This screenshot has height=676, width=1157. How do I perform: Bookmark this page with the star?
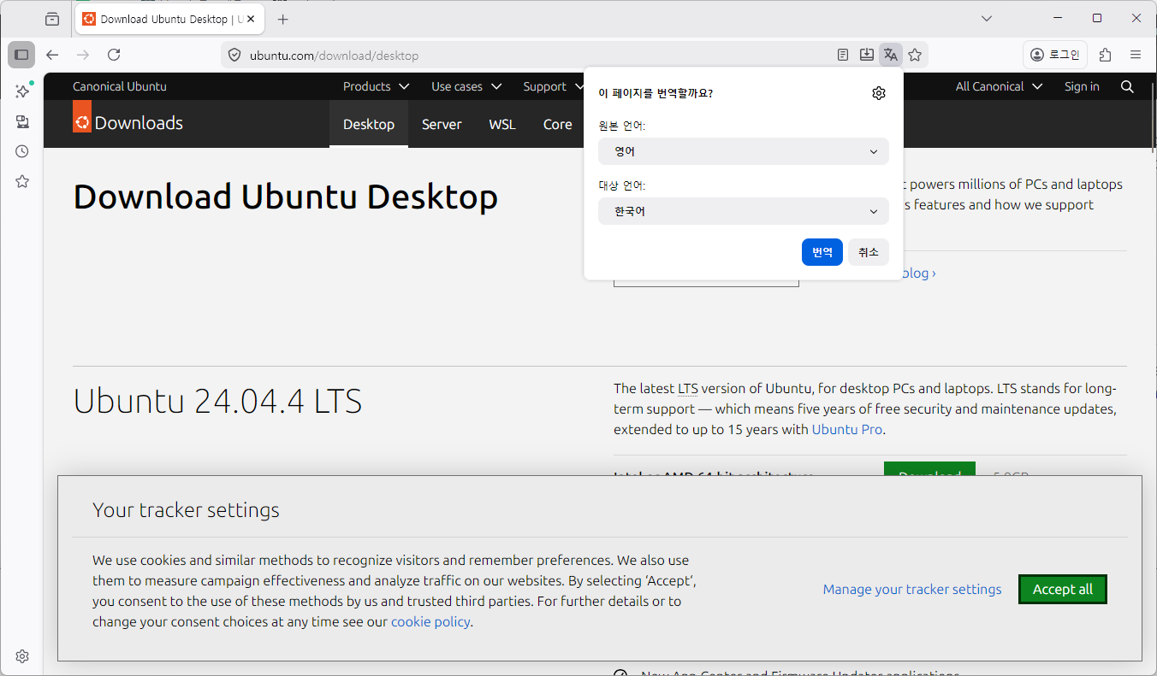(x=915, y=55)
